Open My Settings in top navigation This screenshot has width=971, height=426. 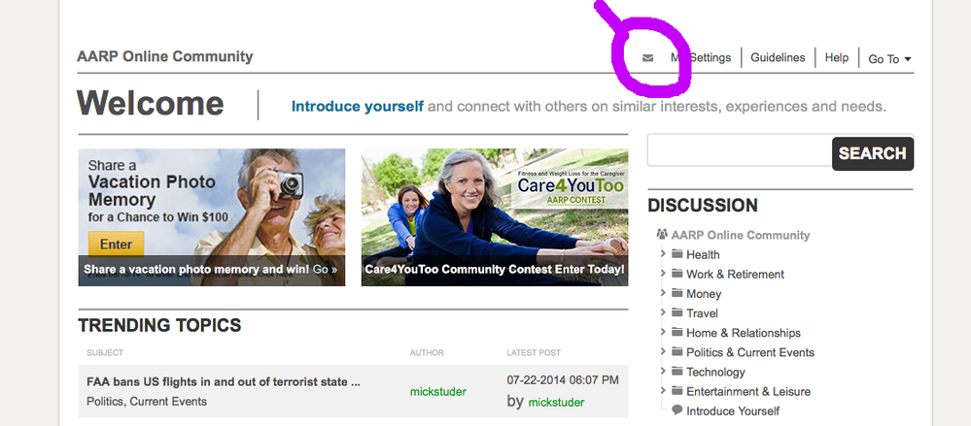pyautogui.click(x=701, y=57)
